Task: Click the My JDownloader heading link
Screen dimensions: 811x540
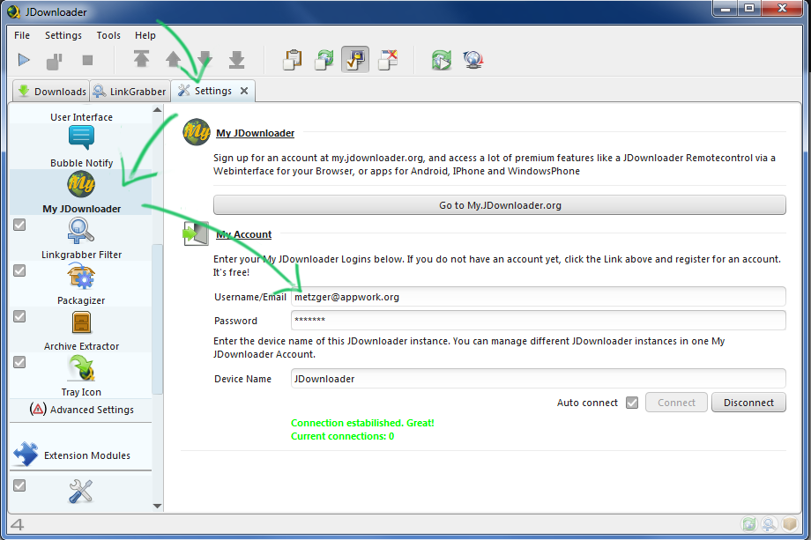Action: (255, 133)
